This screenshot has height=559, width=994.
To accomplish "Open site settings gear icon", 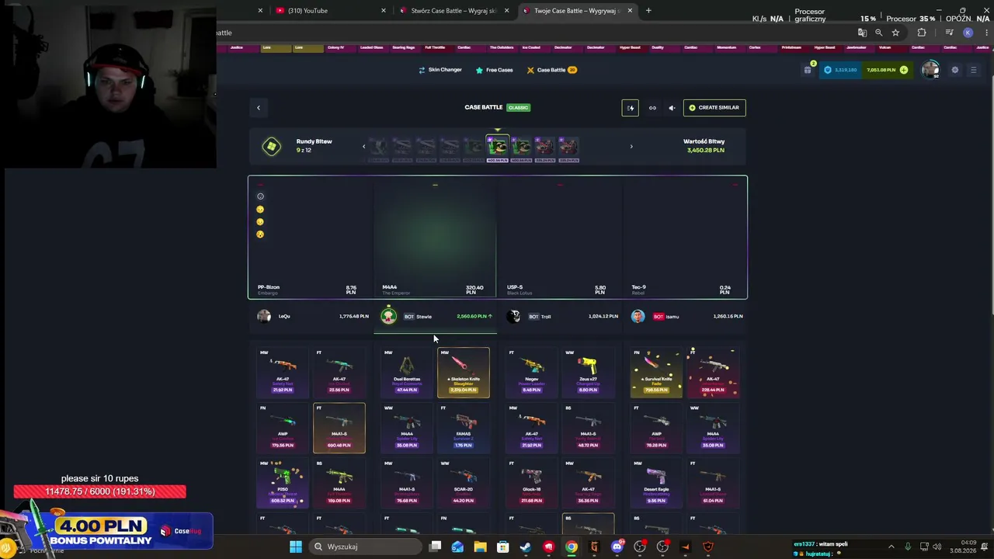I will (x=954, y=70).
